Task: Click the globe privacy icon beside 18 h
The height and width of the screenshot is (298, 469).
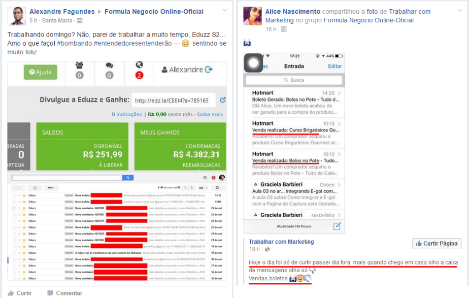Action: pyautogui.click(x=267, y=249)
